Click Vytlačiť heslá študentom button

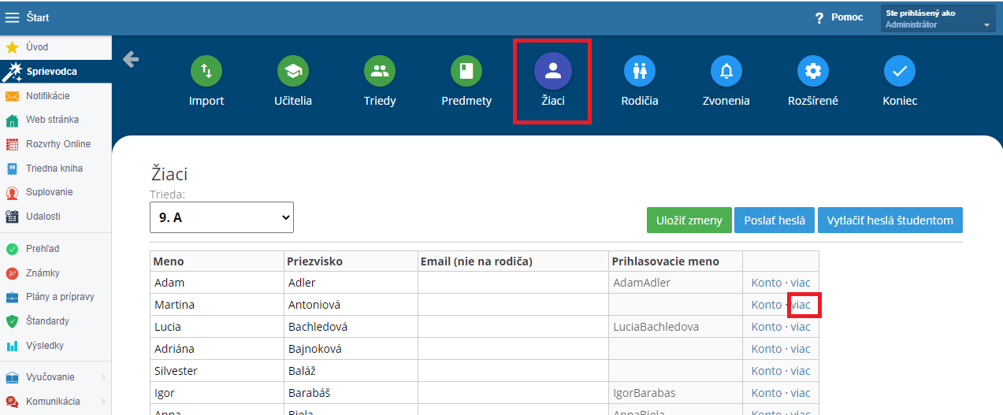890,220
